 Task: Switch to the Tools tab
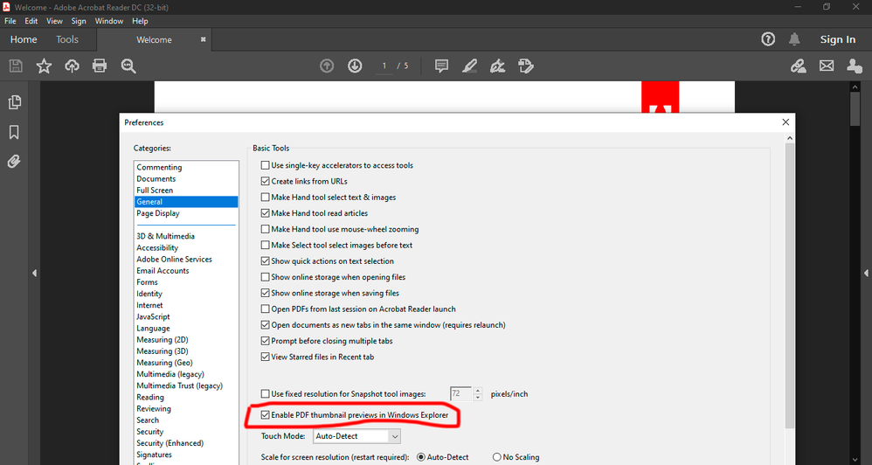[x=67, y=39]
